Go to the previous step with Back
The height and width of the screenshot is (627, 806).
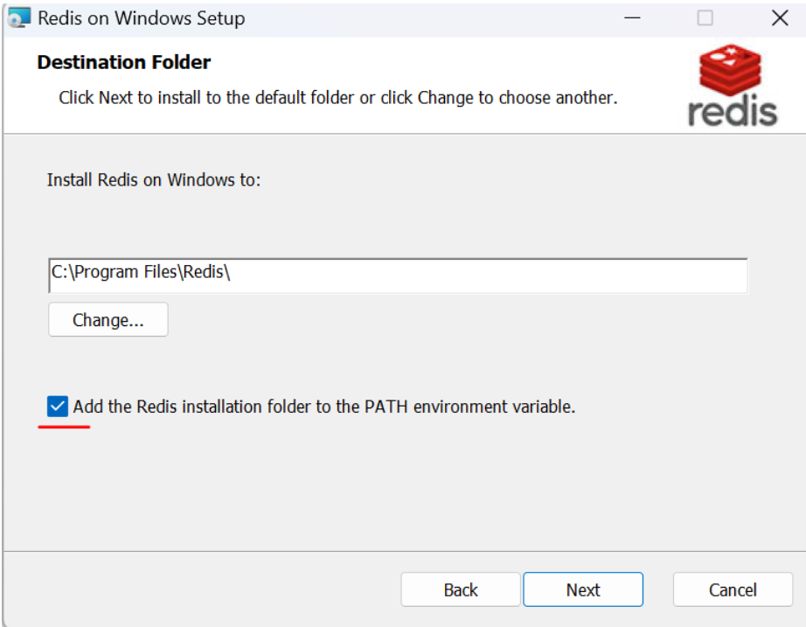click(461, 589)
